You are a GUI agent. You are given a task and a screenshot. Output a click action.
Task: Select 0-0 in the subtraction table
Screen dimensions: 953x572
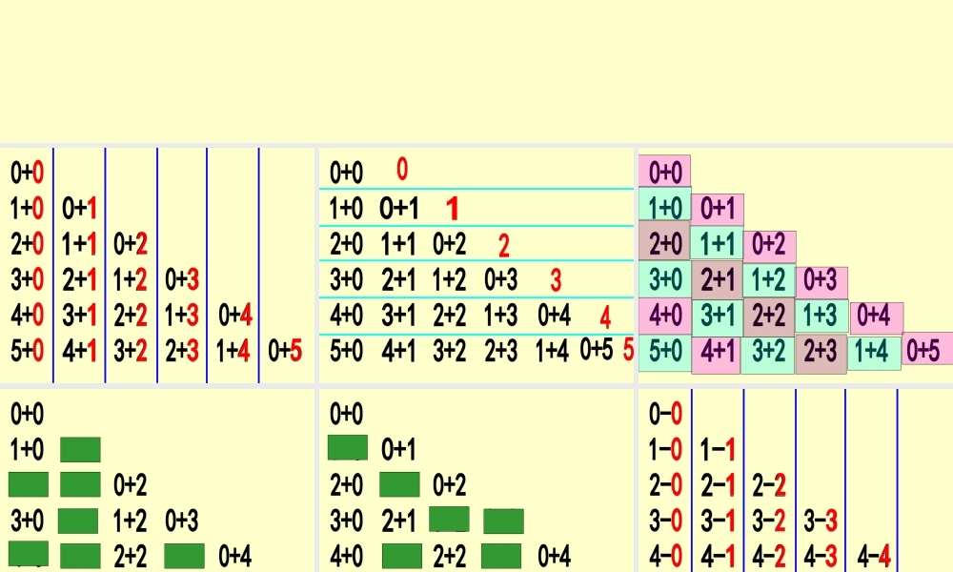click(665, 415)
